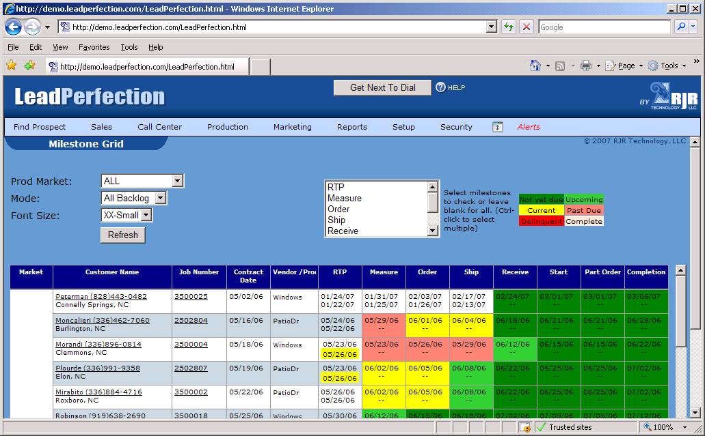Click the yellow Current legend swatch

[x=542, y=210]
